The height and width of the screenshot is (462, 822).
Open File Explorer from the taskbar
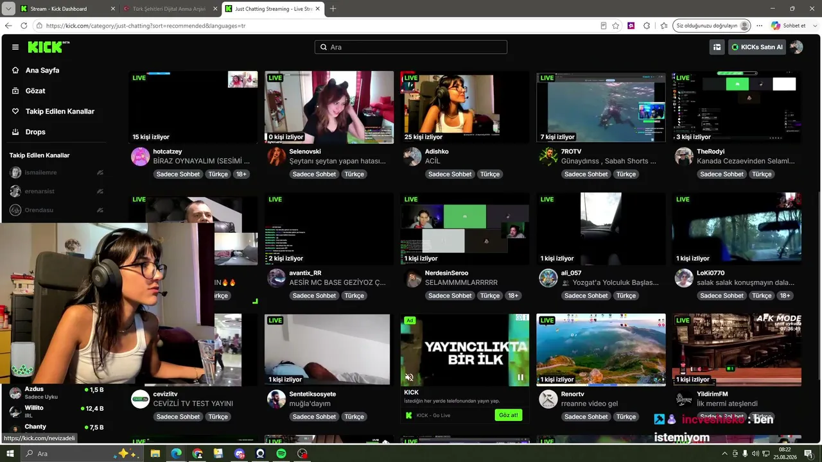click(155, 454)
